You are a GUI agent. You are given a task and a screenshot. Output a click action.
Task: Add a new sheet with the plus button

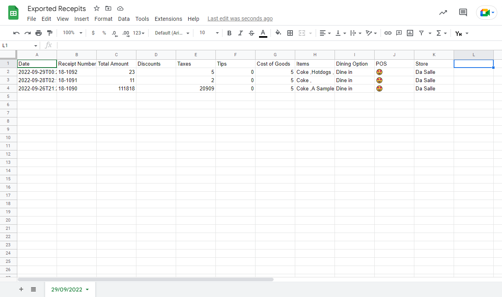[21, 289]
